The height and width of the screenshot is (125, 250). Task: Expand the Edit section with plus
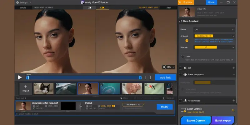pos(233,68)
